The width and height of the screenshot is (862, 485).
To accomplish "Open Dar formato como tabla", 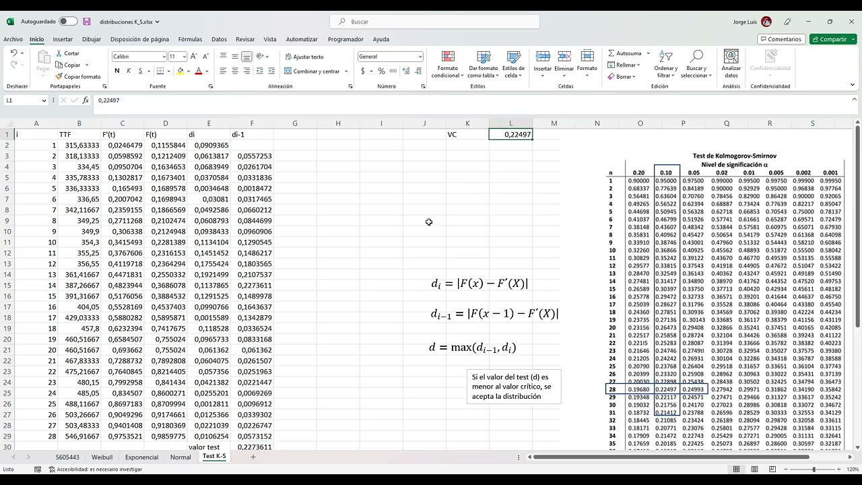I will (483, 65).
